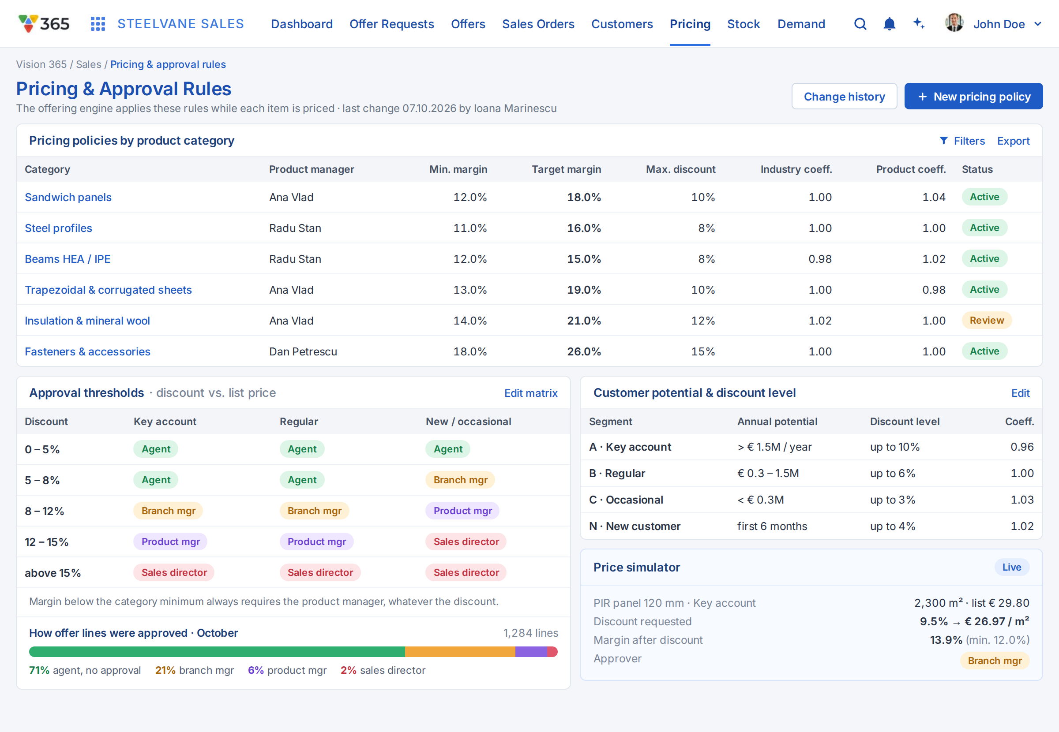Create a New pricing policy
Image resolution: width=1059 pixels, height=732 pixels.
(973, 96)
